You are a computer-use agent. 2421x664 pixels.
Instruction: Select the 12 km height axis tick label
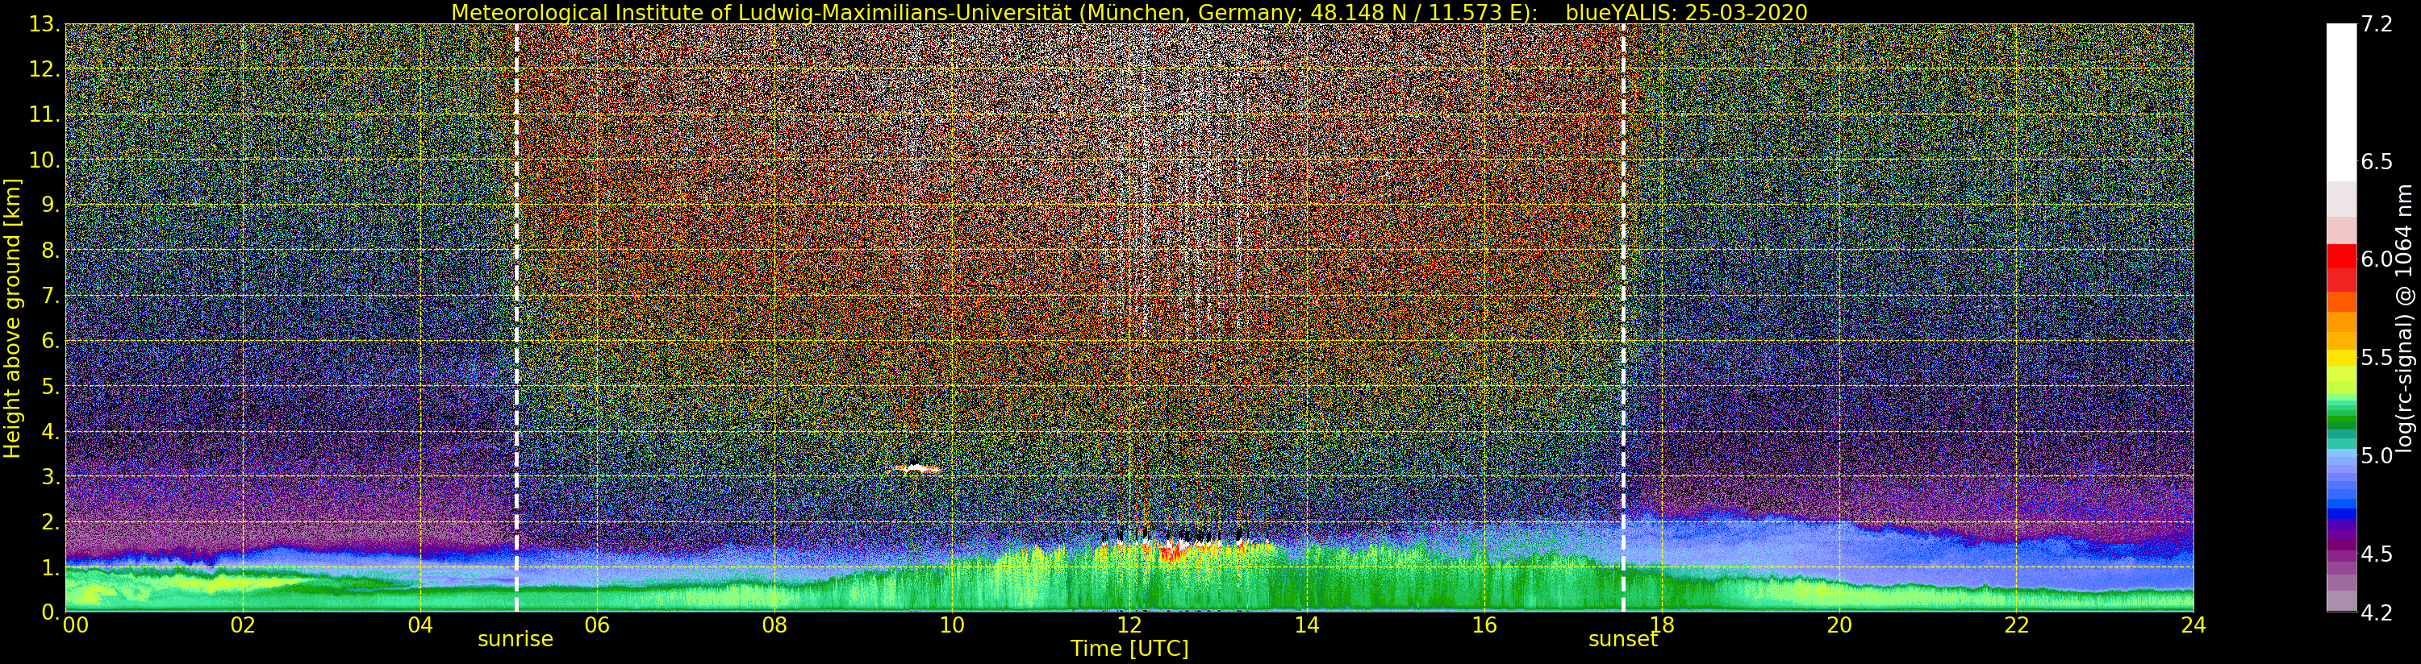pos(44,70)
